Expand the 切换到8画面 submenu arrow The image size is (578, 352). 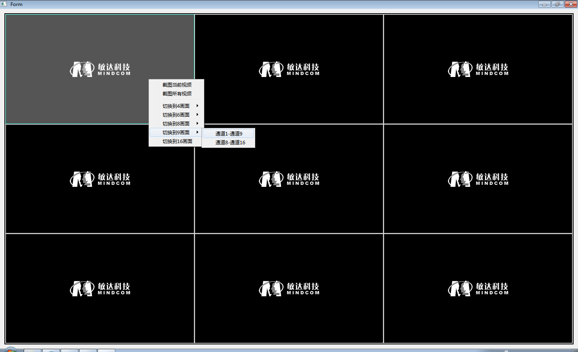(x=197, y=123)
